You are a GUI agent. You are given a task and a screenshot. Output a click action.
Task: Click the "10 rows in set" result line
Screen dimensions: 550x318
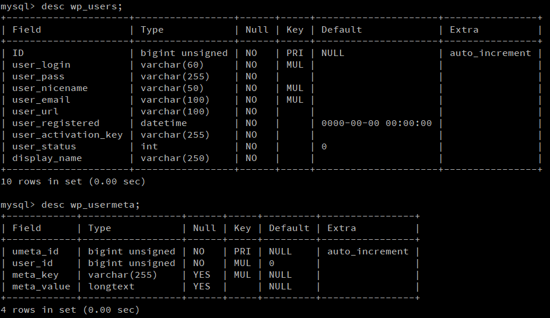tap(73, 181)
